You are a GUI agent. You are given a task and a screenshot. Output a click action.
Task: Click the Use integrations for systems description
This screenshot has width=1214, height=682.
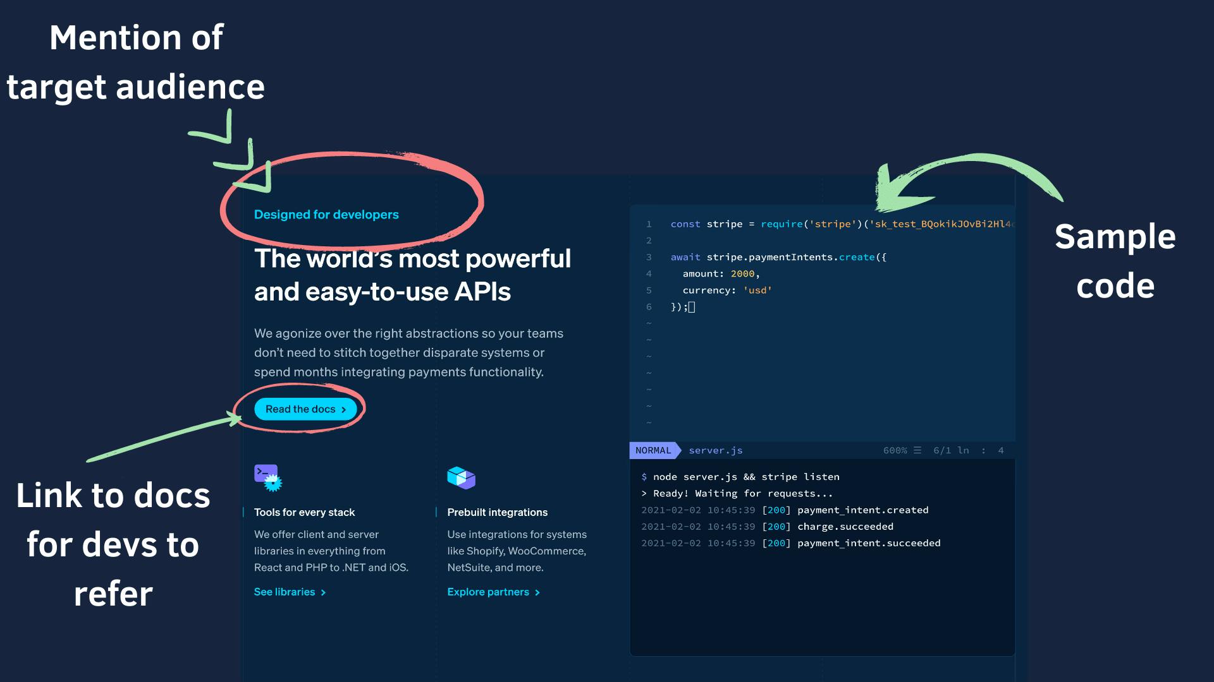coord(517,551)
